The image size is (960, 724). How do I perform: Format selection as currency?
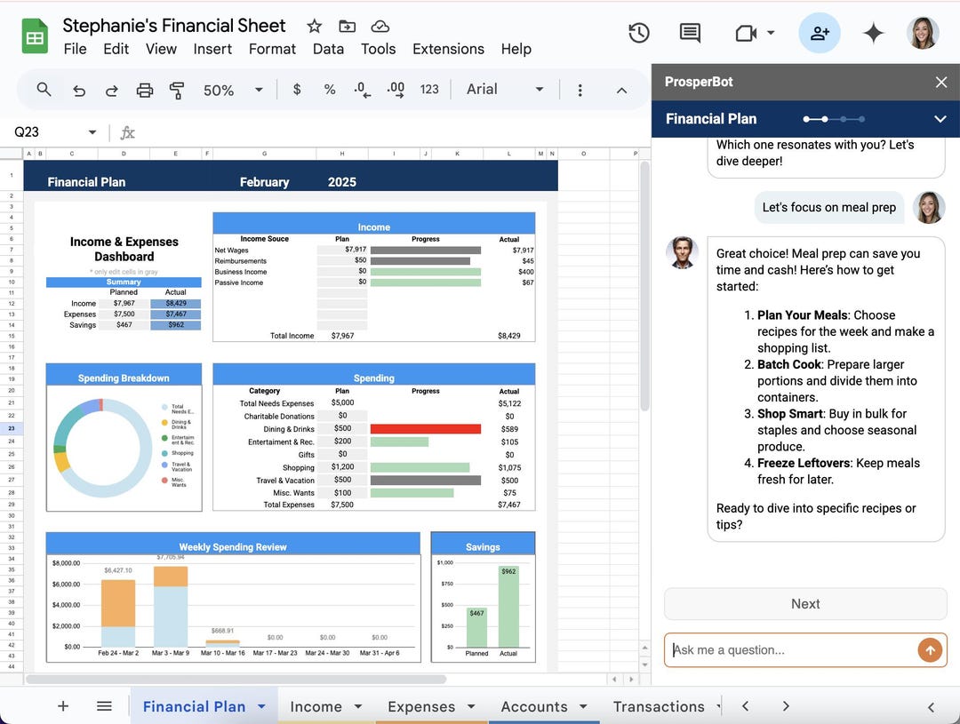coord(297,90)
